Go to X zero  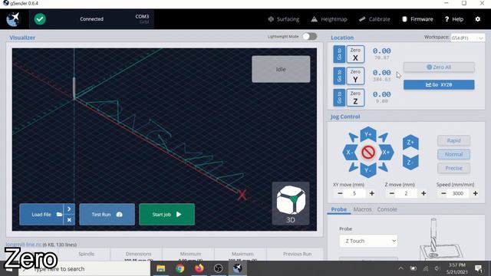click(x=339, y=54)
